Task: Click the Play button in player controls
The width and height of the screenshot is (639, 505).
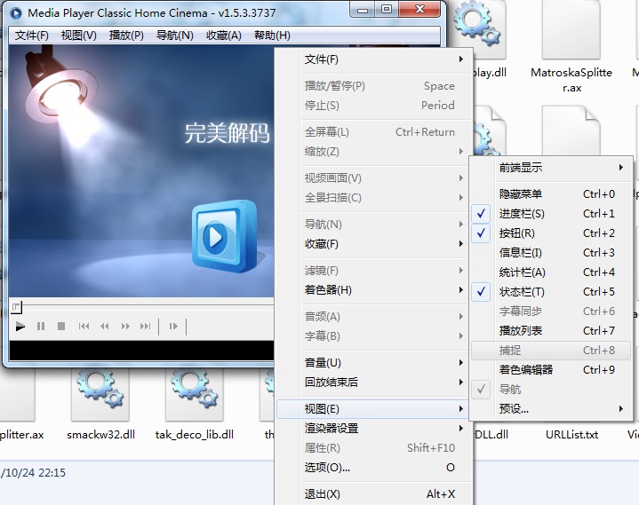Action: (20, 327)
